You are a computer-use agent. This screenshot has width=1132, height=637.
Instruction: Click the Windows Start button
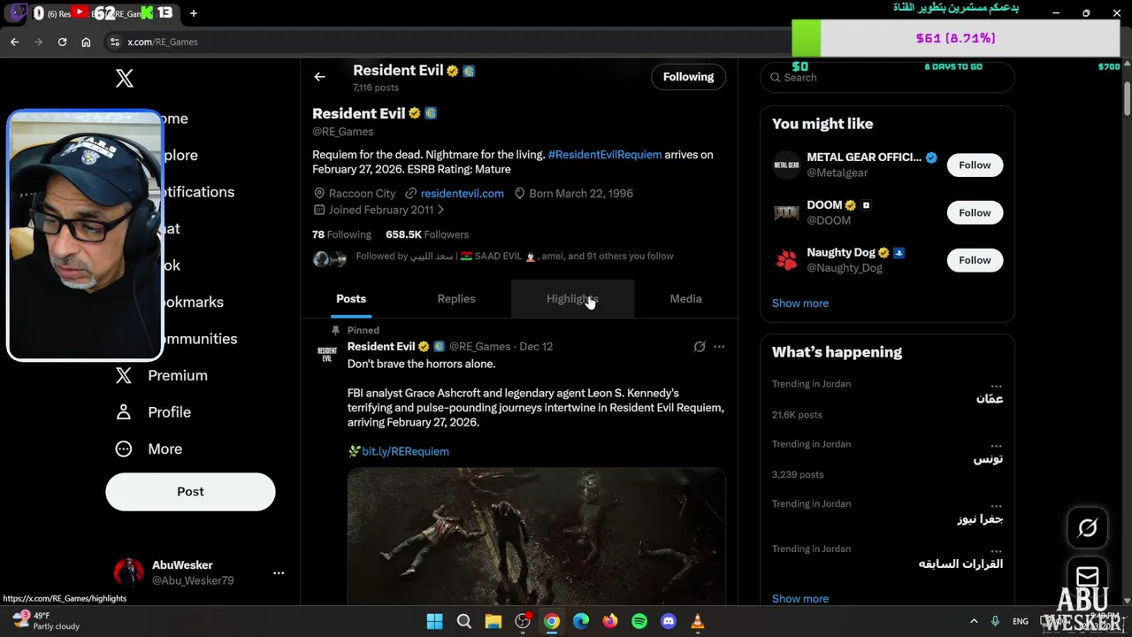point(435,621)
